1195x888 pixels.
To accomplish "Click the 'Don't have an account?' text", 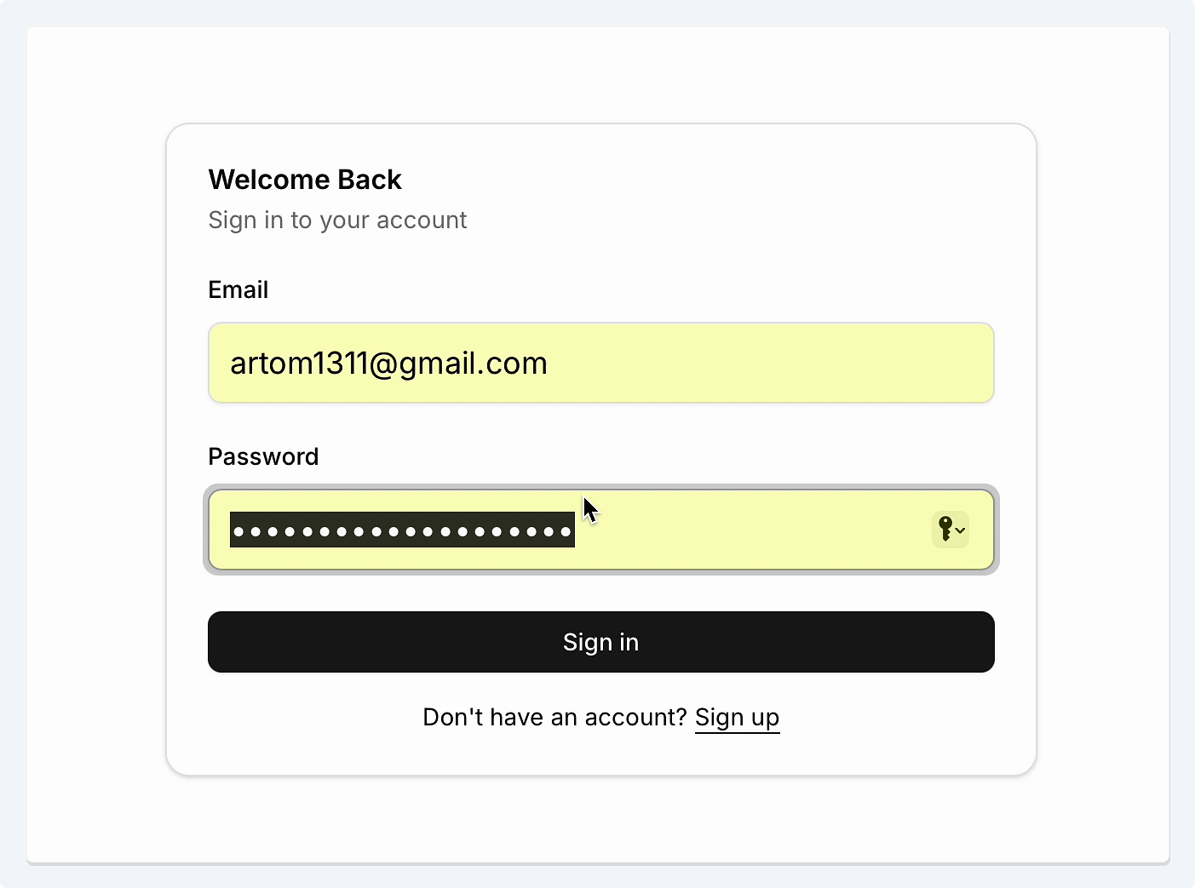I will tap(554, 718).
